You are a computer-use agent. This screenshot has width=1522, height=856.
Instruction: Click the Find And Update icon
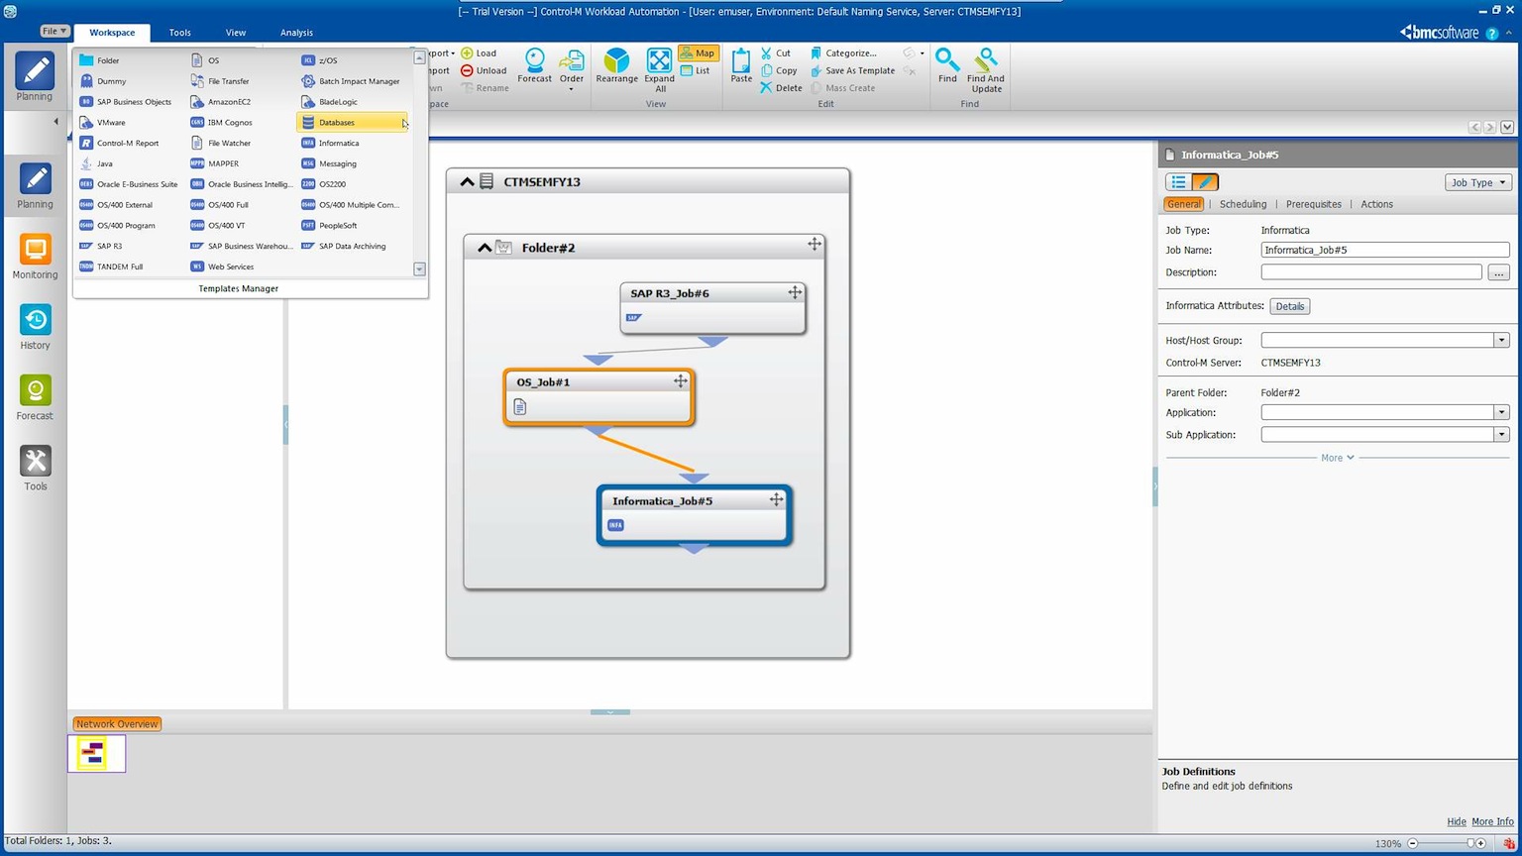986,69
